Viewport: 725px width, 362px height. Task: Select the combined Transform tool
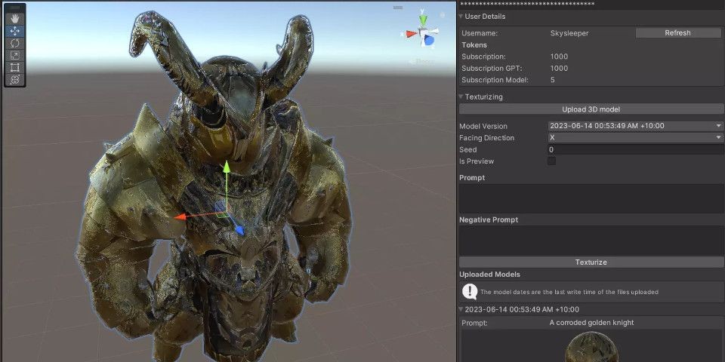(x=15, y=79)
